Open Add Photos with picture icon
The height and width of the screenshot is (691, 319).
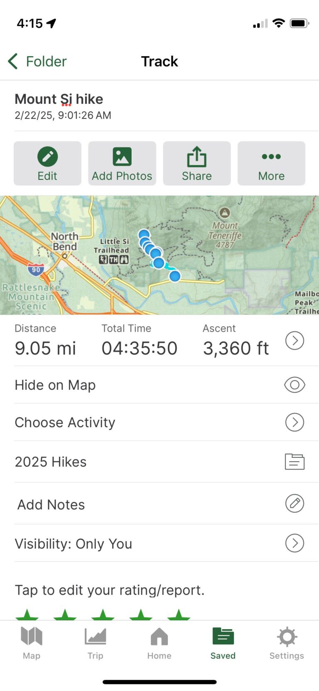122,163
